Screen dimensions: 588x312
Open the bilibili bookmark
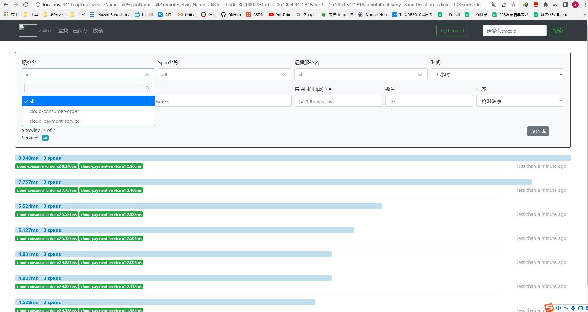pyautogui.click(x=144, y=14)
